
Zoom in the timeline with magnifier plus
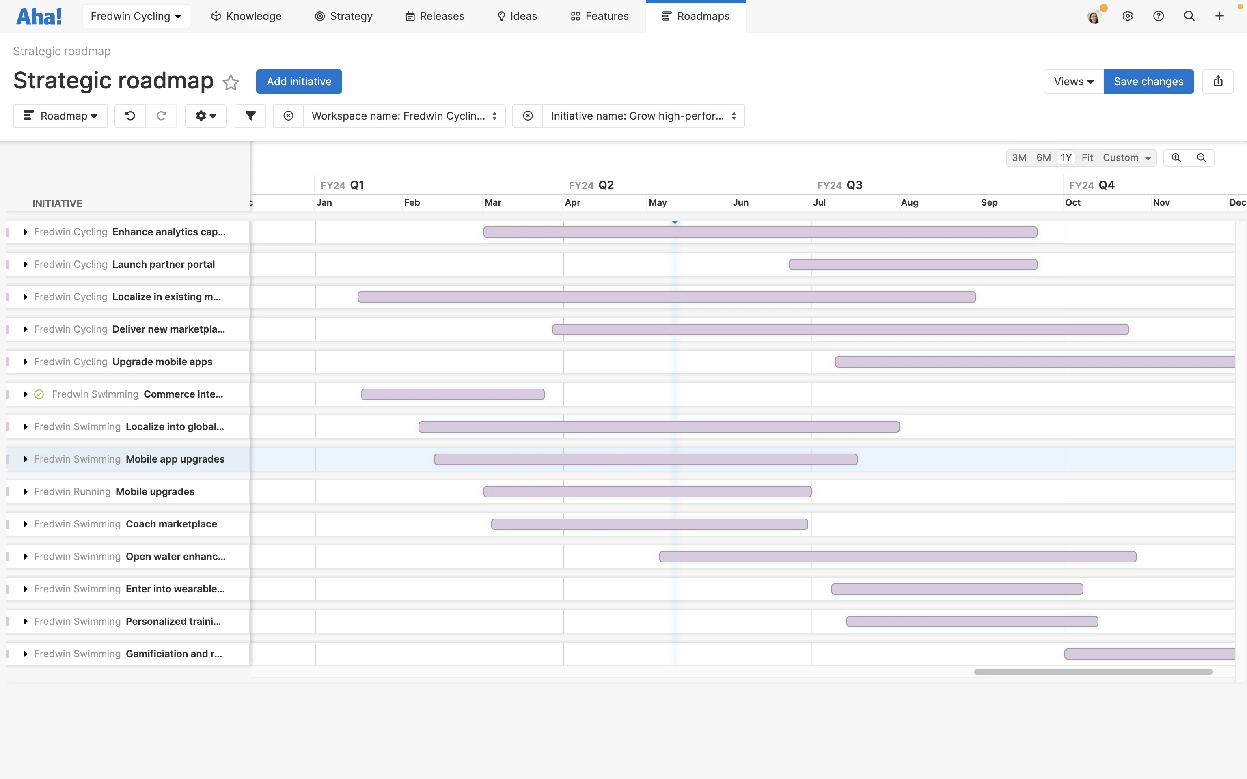pyautogui.click(x=1176, y=158)
